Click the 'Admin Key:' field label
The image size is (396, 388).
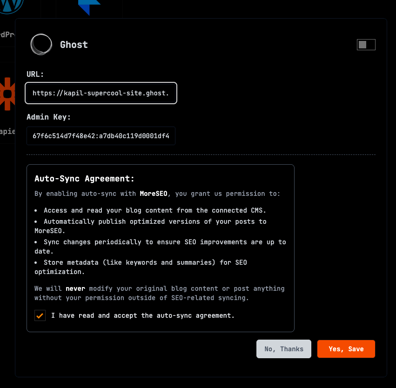(x=48, y=117)
